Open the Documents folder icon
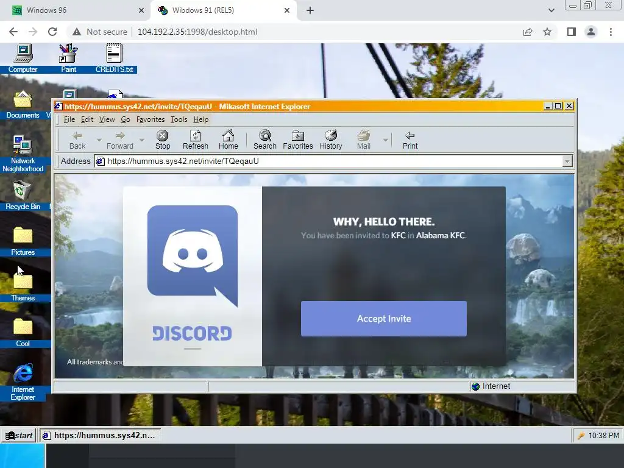 point(23,104)
